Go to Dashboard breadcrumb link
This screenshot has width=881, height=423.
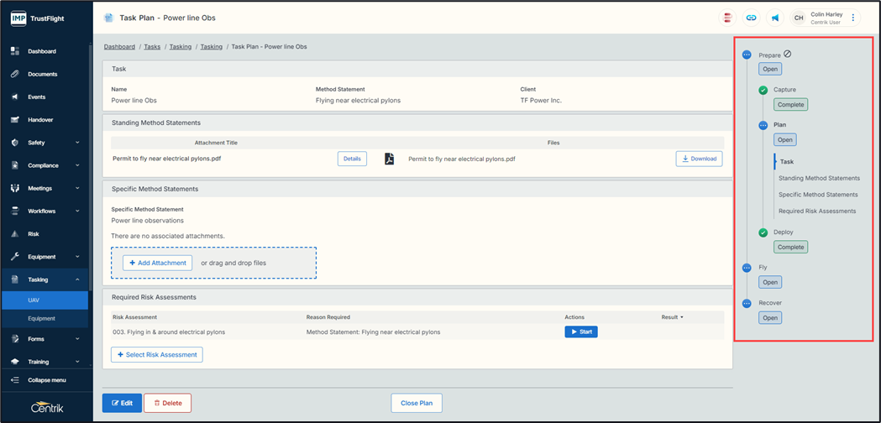click(x=119, y=47)
